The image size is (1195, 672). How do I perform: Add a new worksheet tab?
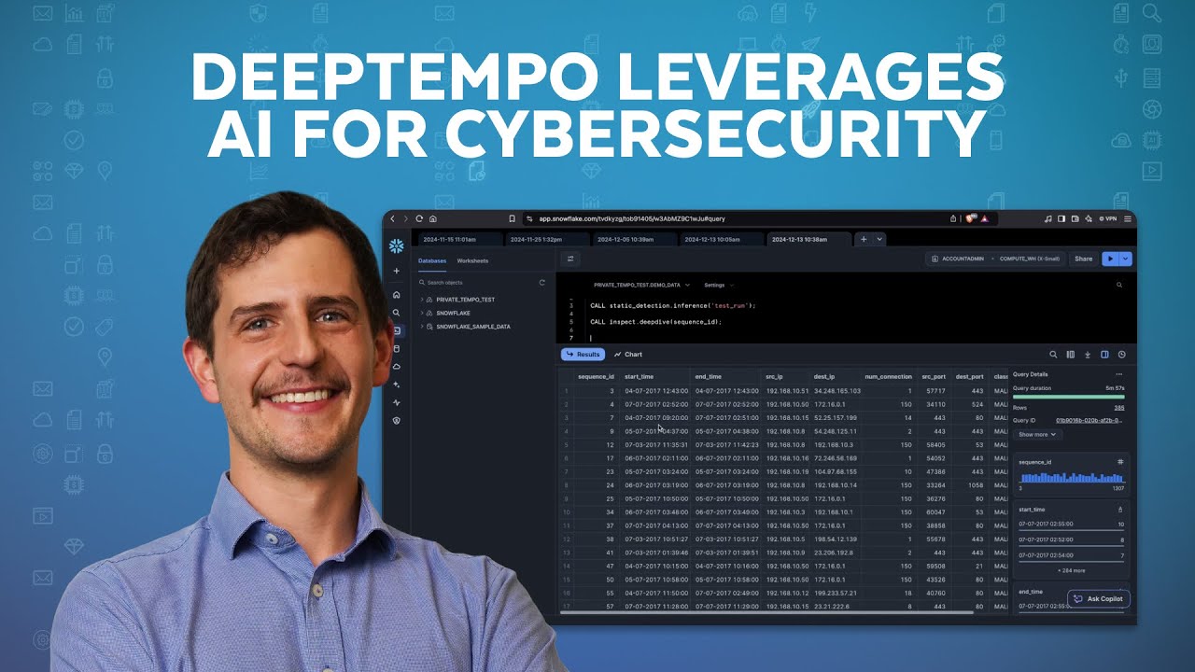pos(864,239)
